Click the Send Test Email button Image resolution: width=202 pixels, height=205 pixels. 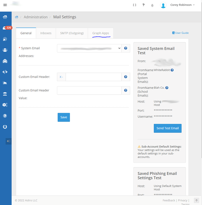(167, 128)
